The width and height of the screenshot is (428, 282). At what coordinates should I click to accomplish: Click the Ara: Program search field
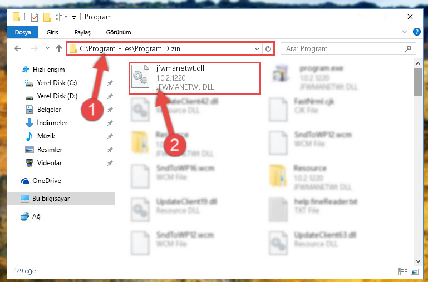tap(344, 48)
